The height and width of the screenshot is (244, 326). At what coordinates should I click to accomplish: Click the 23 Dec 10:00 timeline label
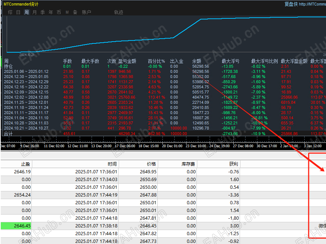click(x=196, y=146)
